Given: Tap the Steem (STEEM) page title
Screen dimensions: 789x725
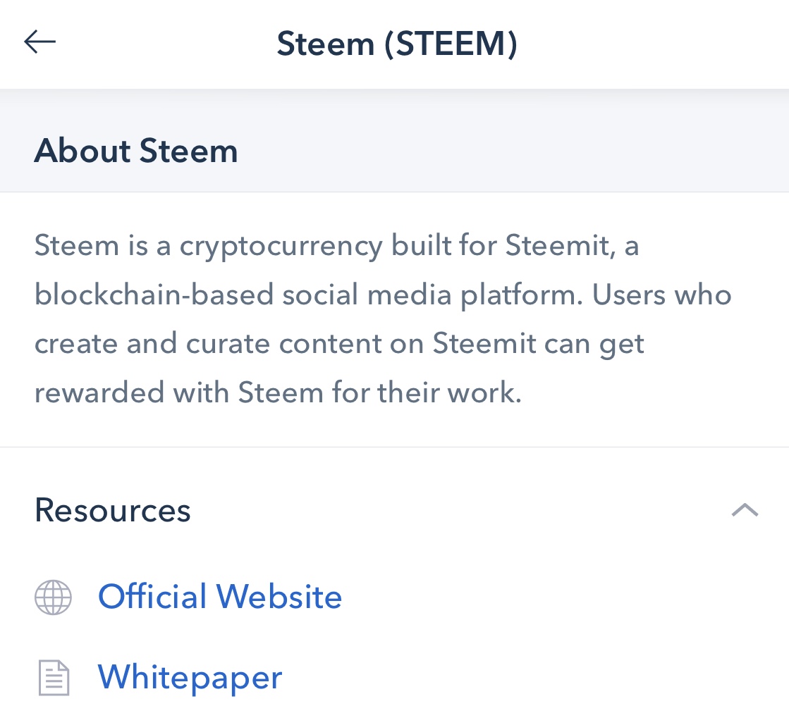Looking at the screenshot, I should (397, 43).
